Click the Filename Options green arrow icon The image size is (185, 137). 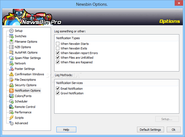[x=11, y=42]
